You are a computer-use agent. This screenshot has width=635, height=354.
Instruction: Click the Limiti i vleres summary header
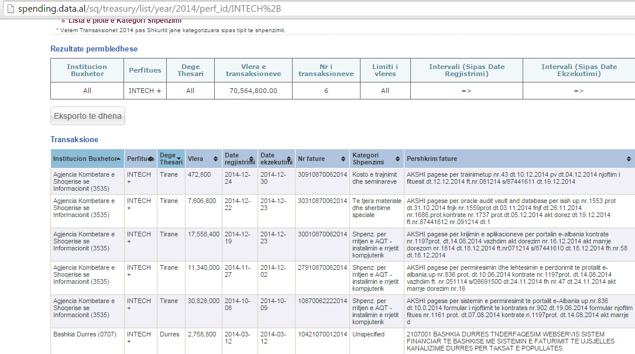(385, 70)
